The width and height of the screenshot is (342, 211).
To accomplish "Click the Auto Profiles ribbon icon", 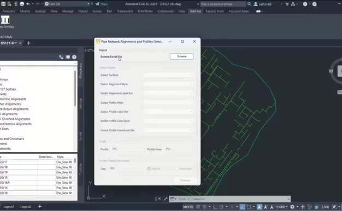I will [5, 20].
